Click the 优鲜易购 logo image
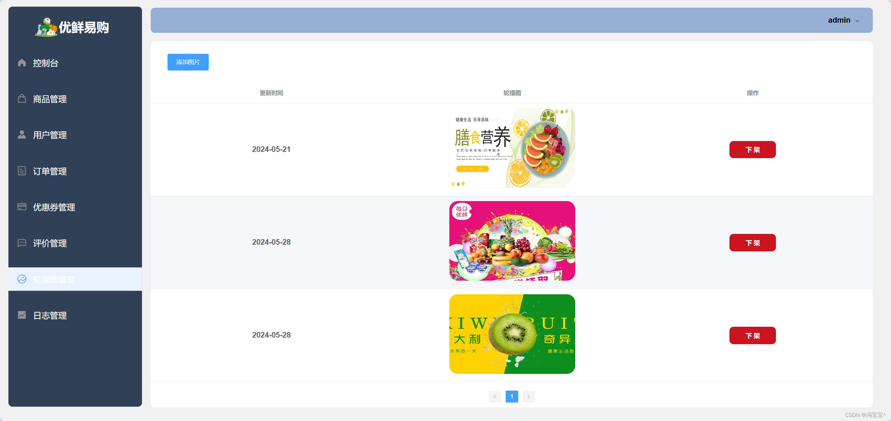Viewport: 891px width, 421px height. tap(46, 27)
